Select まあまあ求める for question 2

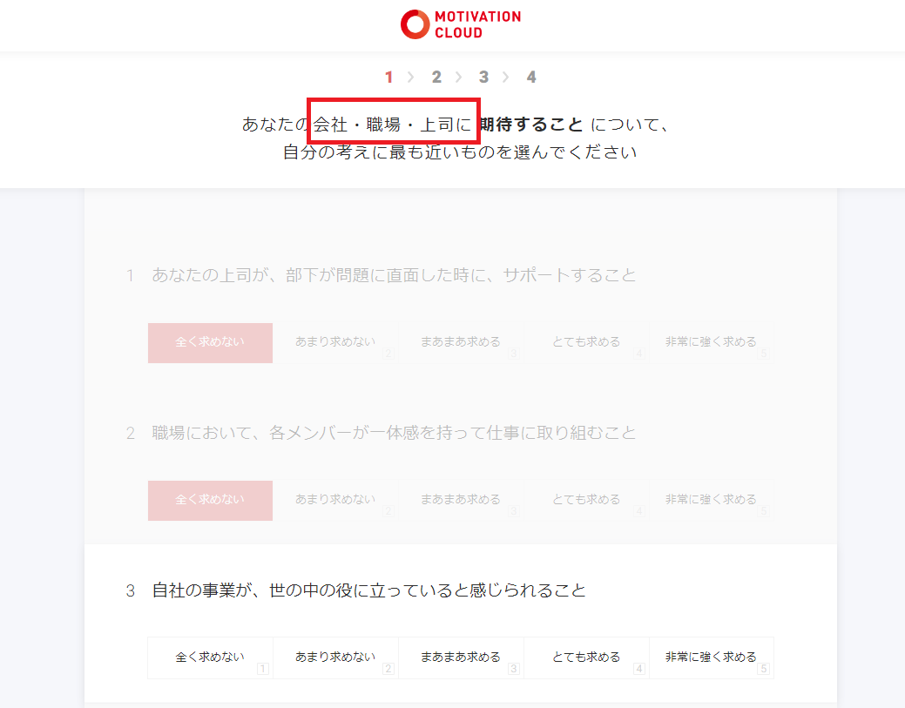(x=461, y=500)
